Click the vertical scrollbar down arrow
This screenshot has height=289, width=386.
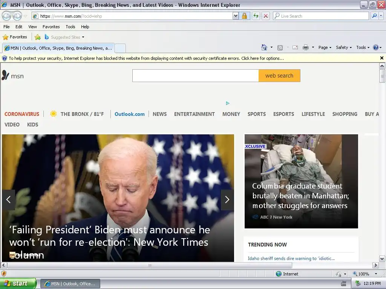click(382, 259)
